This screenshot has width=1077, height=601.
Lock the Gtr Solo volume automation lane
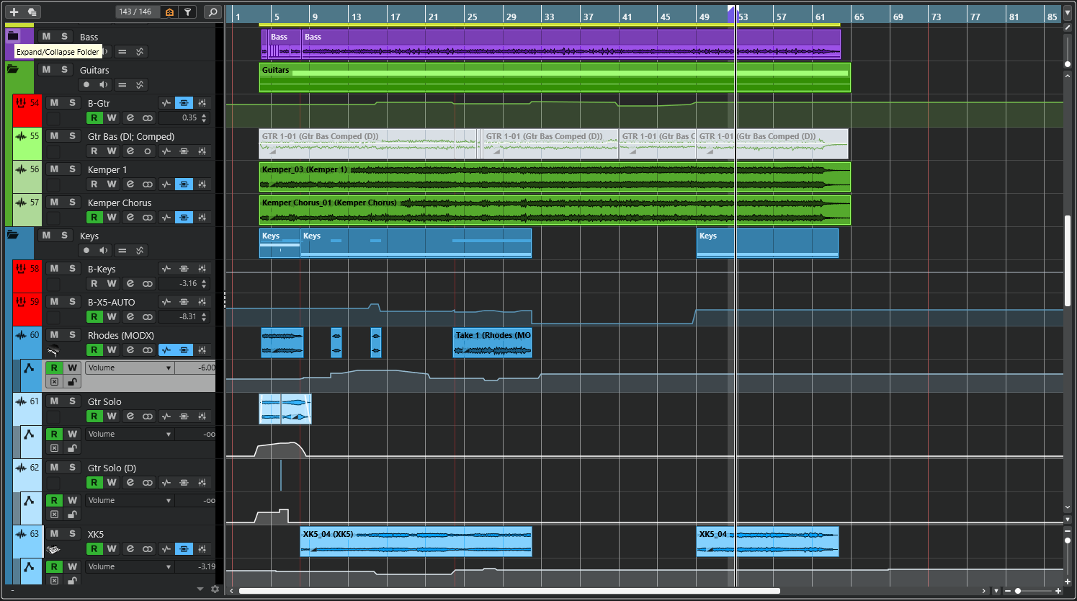[72, 448]
